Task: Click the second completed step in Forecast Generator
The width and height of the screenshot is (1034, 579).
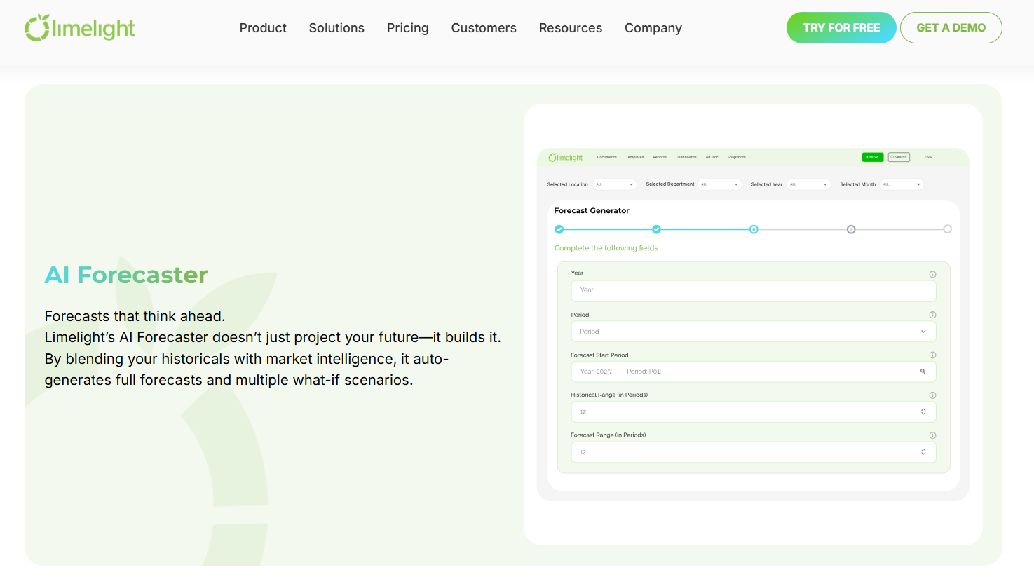Action: [x=656, y=229]
